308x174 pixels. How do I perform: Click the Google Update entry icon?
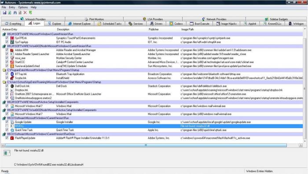[x=12, y=122]
